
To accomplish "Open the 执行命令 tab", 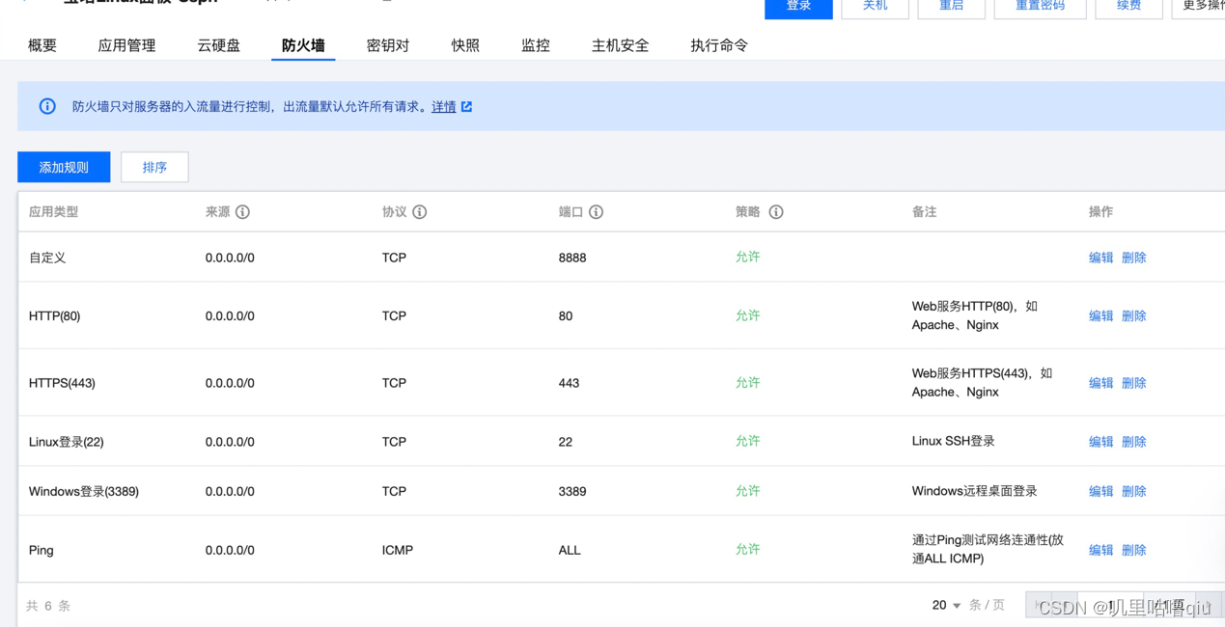I will (x=719, y=45).
